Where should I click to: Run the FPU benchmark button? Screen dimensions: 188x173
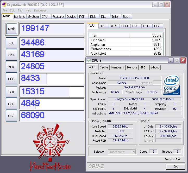(x=11, y=55)
